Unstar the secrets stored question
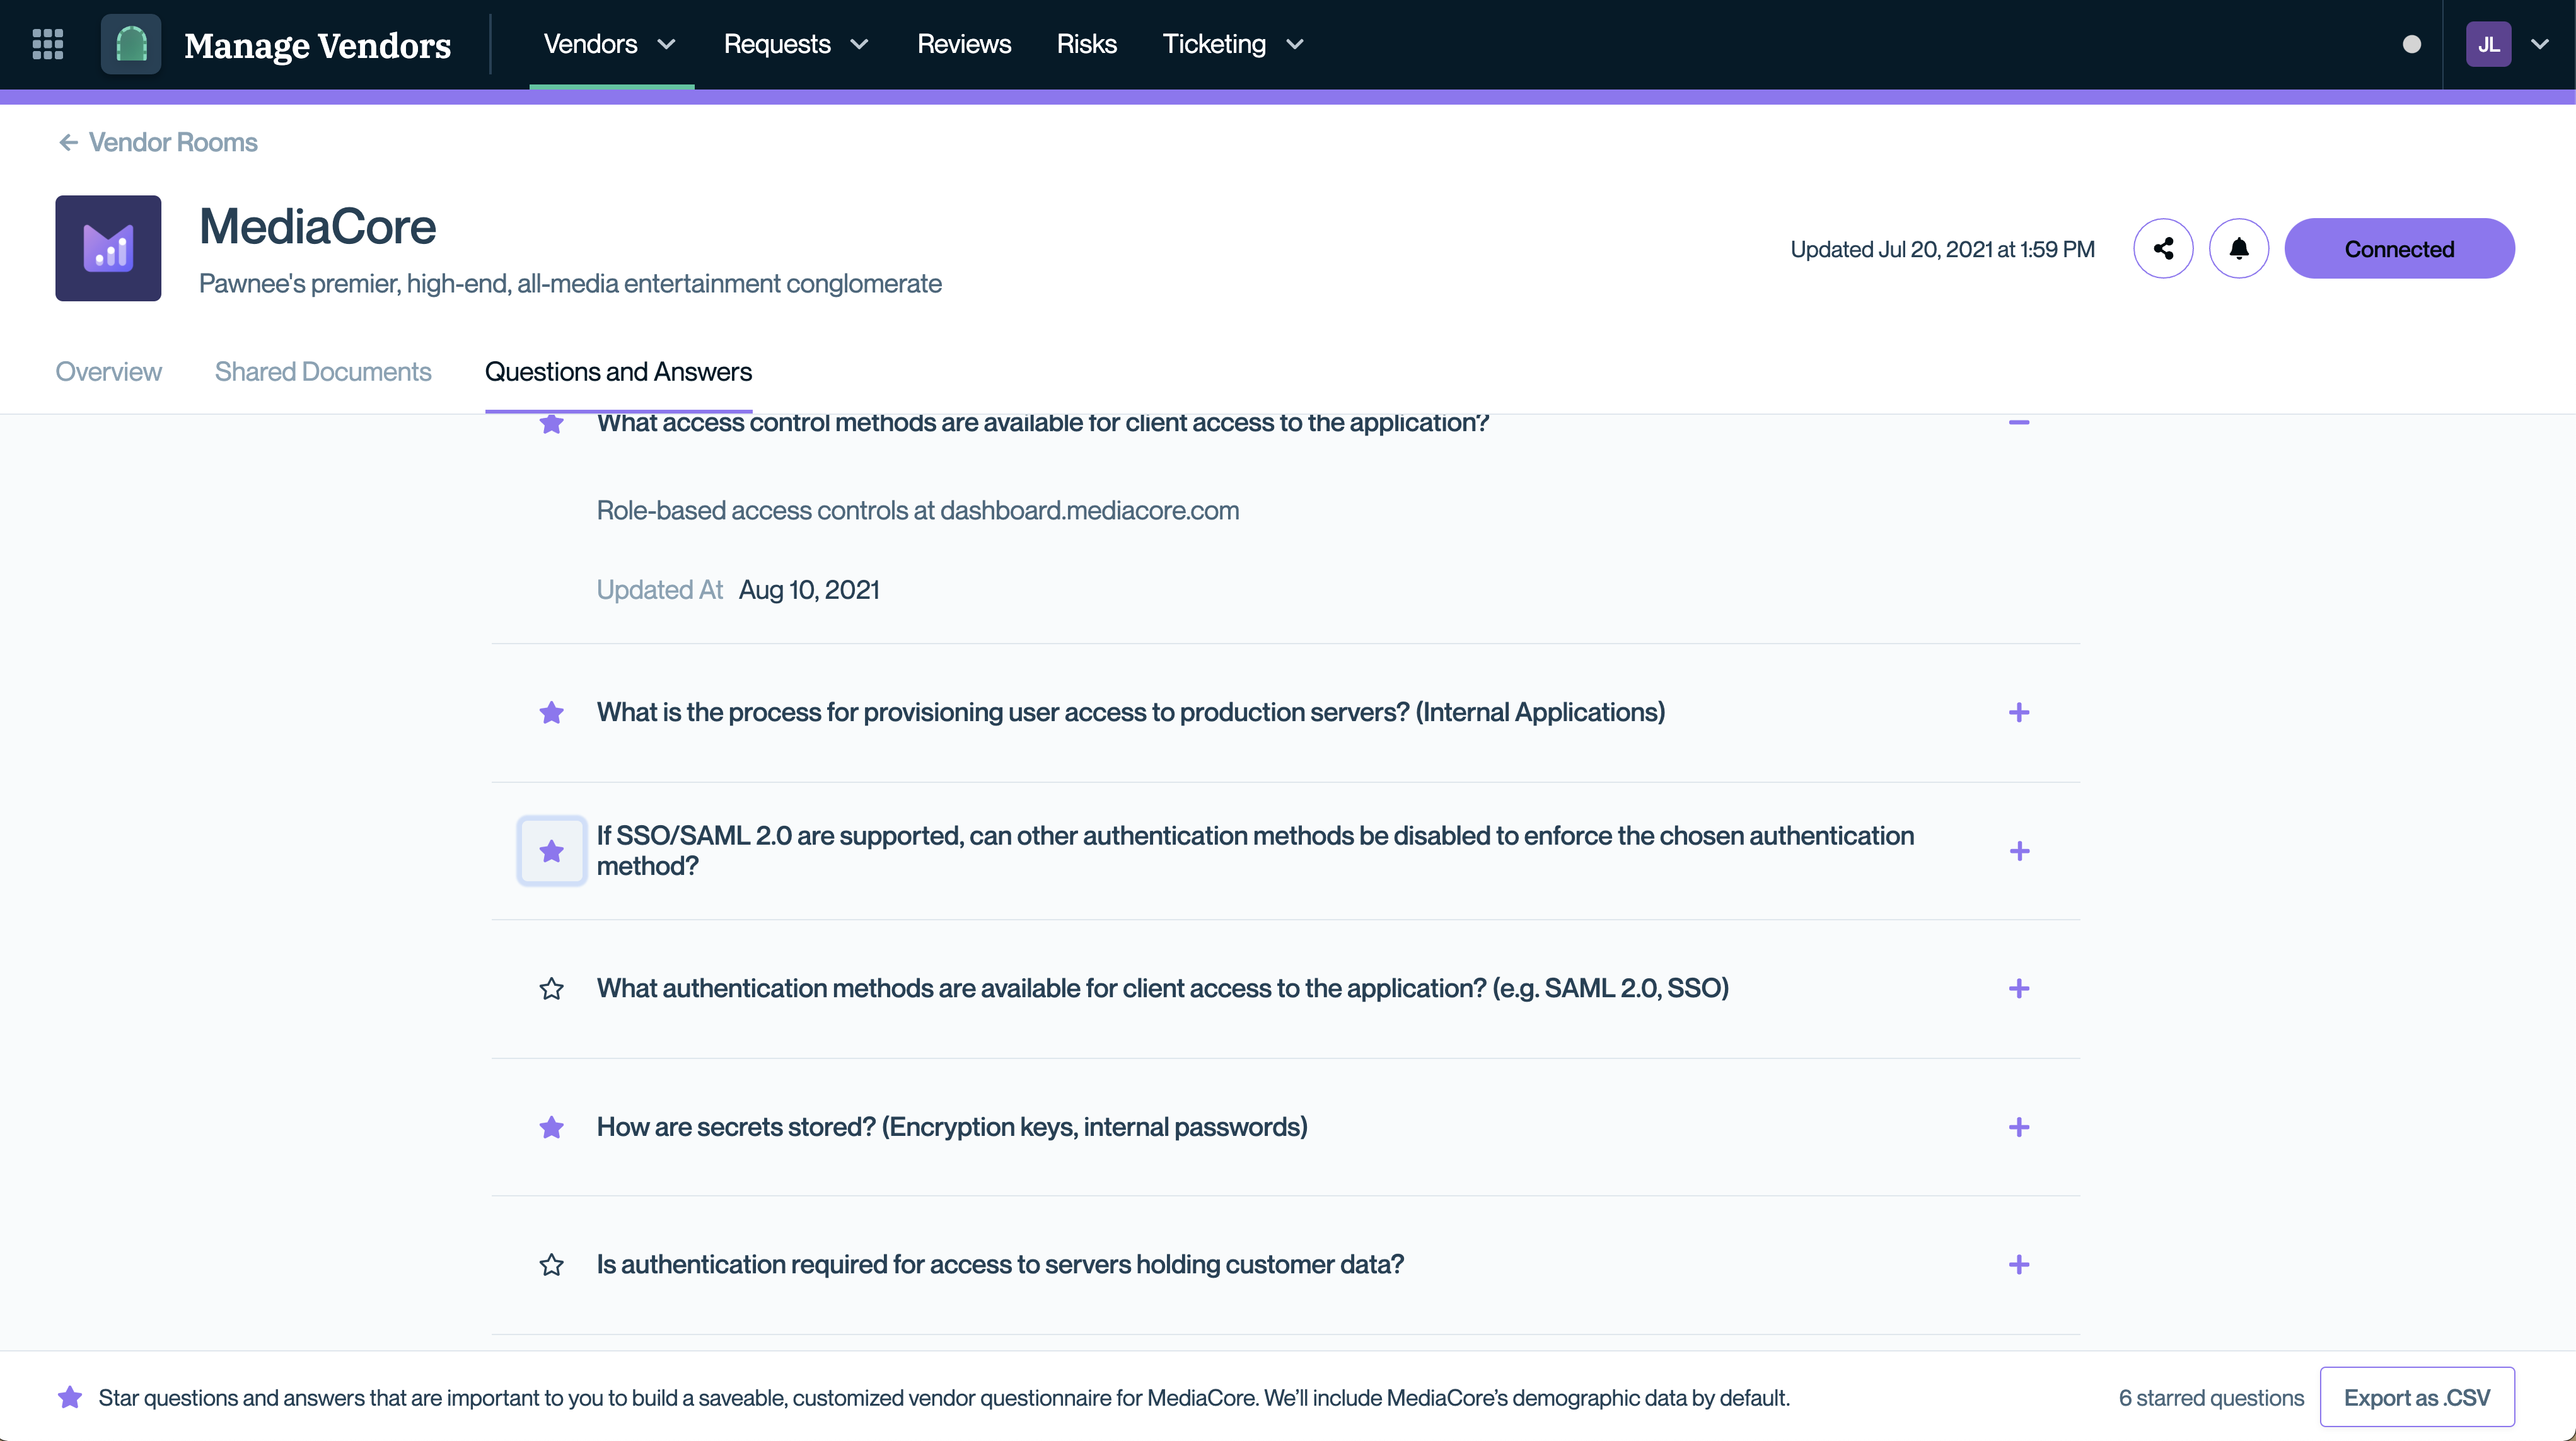Viewport: 2576px width, 1441px height. 551,1128
